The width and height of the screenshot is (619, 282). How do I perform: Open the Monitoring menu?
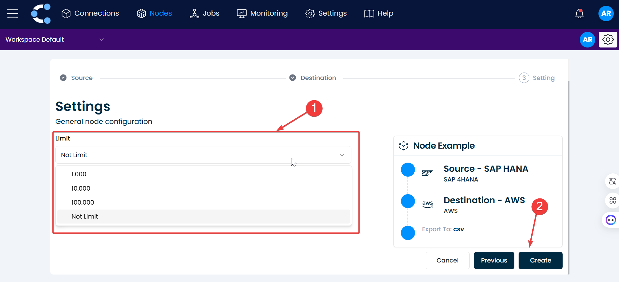tap(262, 14)
